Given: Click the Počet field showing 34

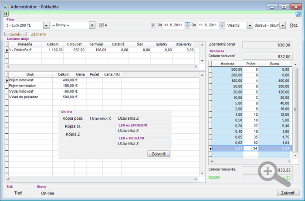Looking at the screenshot, I should 255,148.
